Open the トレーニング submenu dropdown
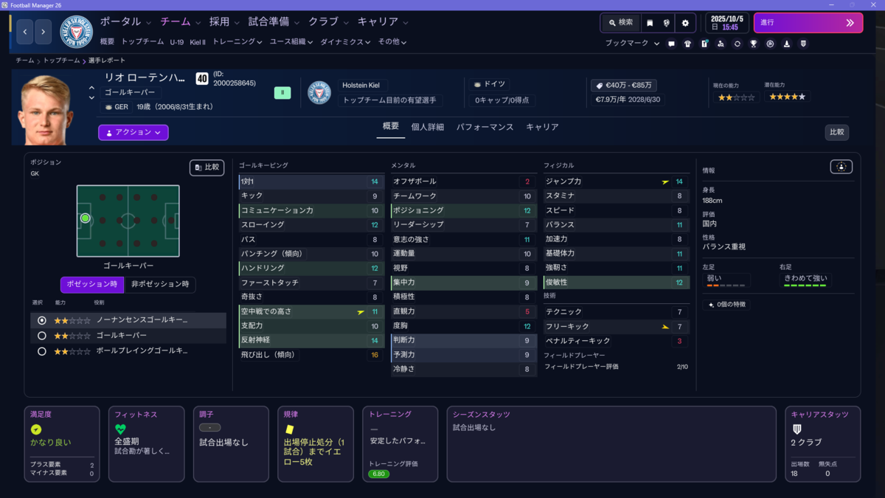 237,42
